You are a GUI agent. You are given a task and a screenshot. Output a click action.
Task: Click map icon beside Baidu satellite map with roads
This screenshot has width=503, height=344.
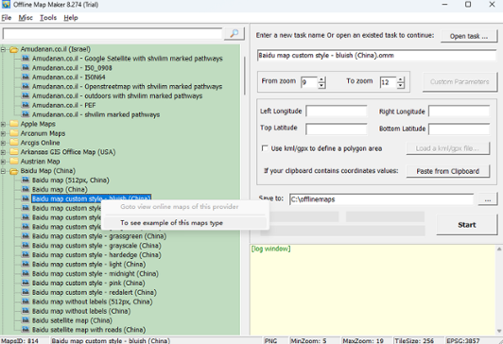pos(26,330)
